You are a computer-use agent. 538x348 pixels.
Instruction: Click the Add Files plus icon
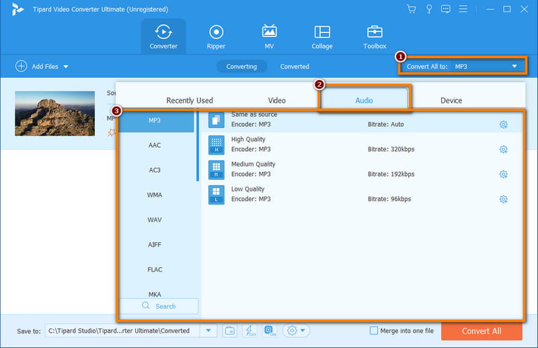(x=21, y=66)
